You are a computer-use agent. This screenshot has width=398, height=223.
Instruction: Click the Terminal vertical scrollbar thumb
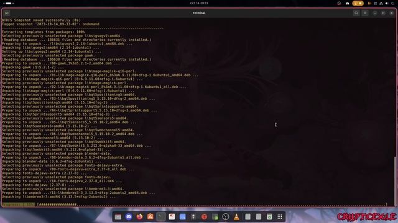coord(395,181)
